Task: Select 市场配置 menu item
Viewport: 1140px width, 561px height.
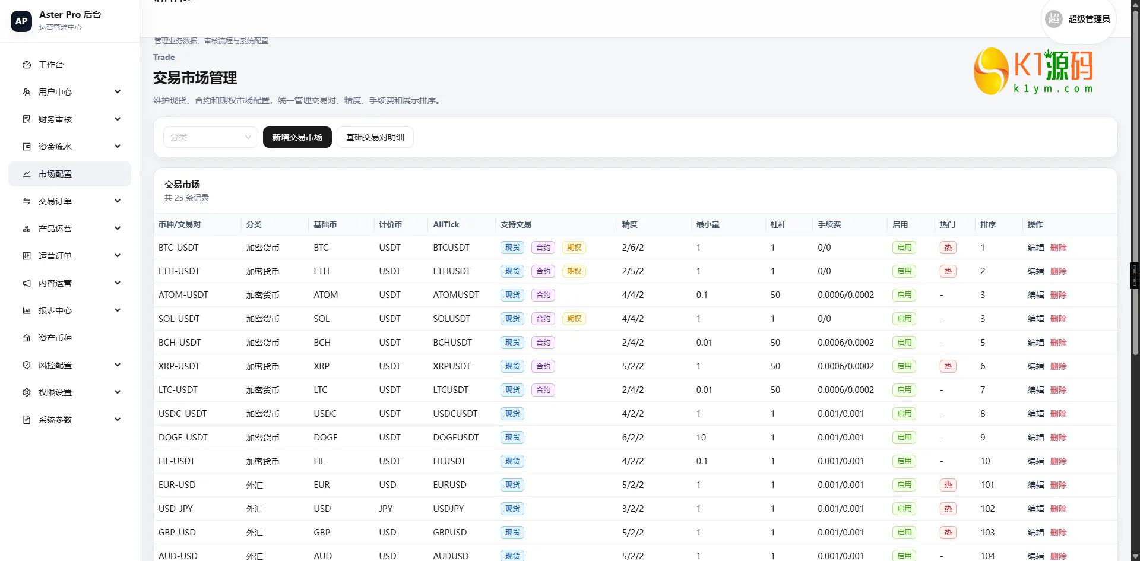Action: (70, 174)
